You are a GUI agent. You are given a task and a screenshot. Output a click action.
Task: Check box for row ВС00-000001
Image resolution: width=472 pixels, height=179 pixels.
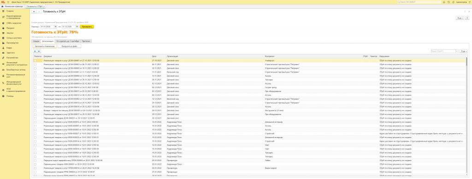pyautogui.click(x=35, y=72)
